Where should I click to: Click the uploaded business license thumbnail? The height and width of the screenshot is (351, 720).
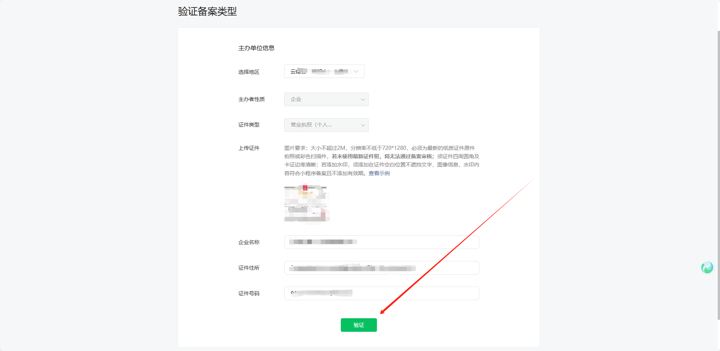307,203
